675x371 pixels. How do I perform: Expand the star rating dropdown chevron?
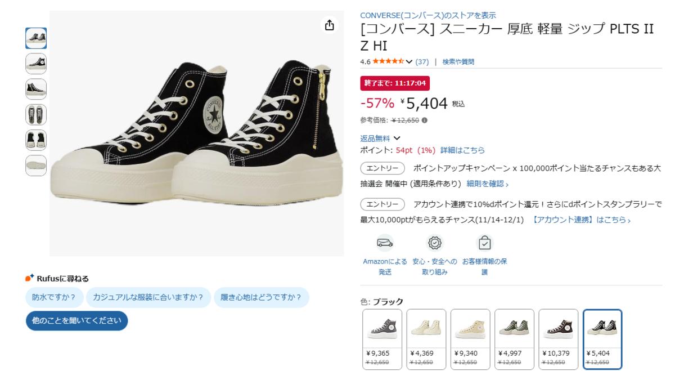coord(409,62)
